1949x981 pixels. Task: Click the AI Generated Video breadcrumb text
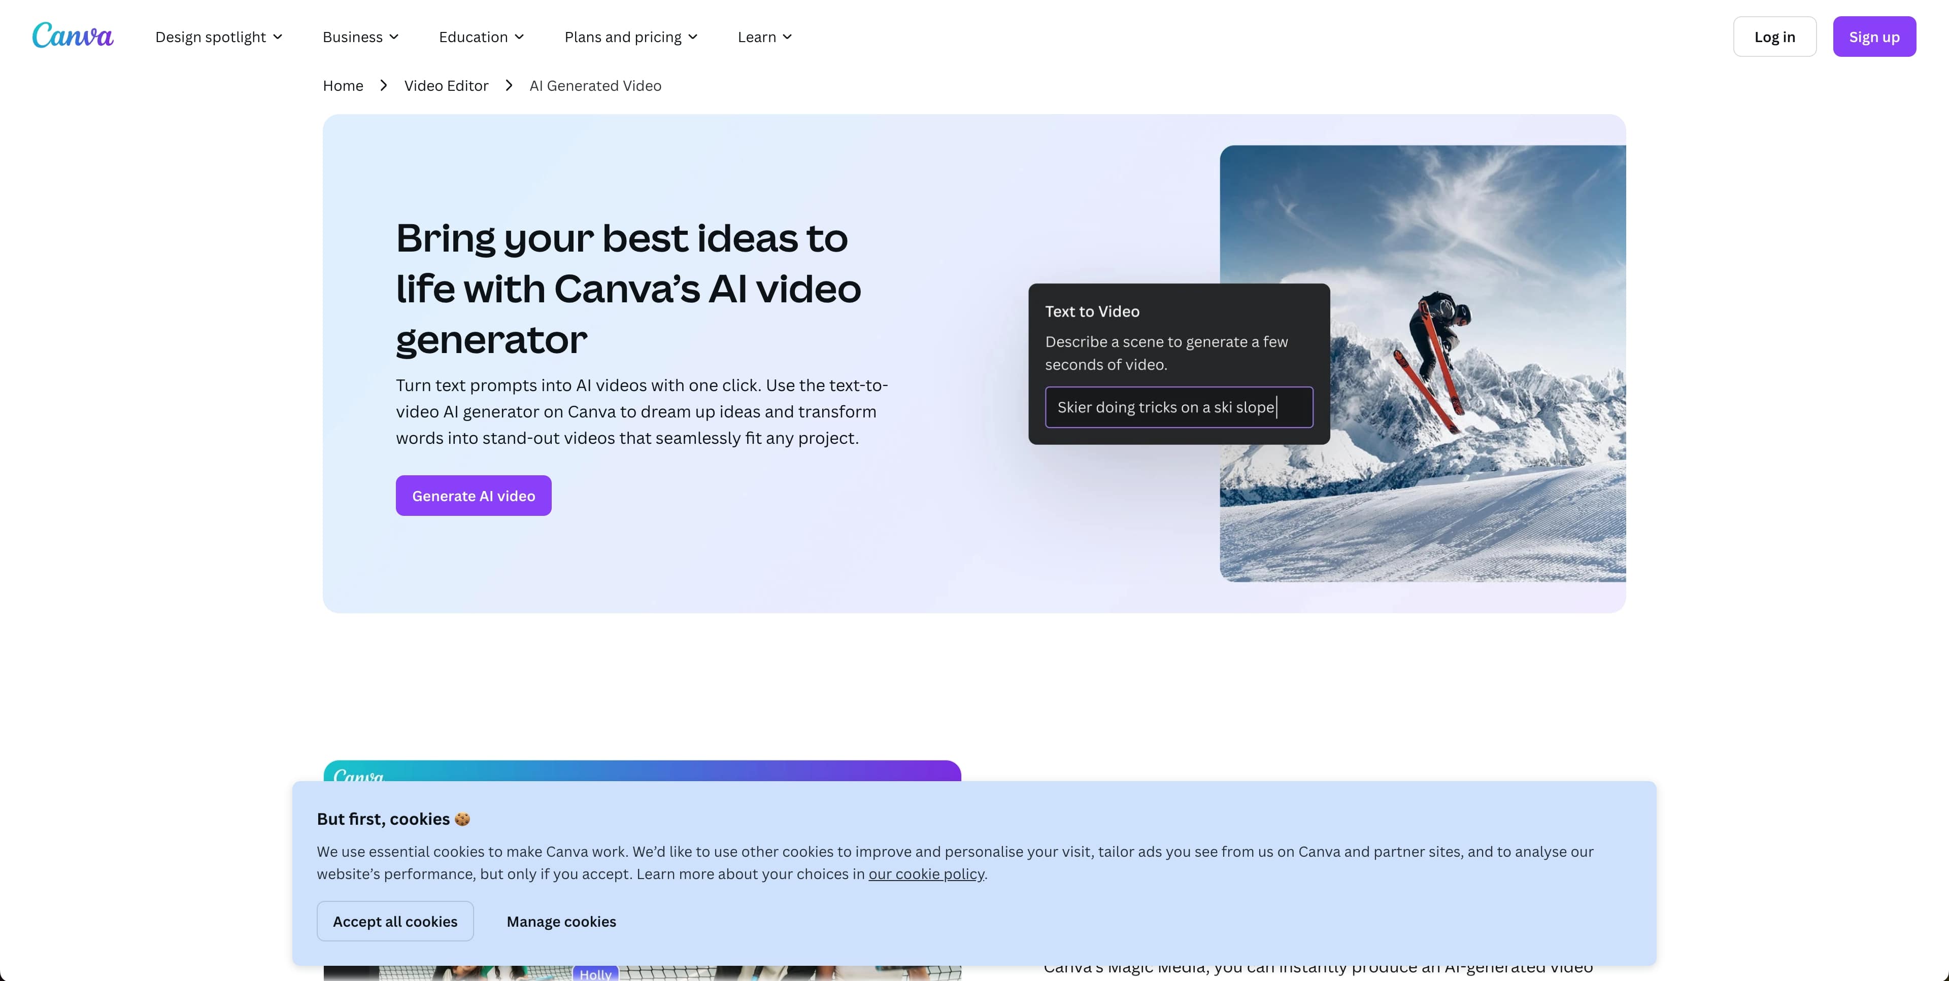point(595,85)
